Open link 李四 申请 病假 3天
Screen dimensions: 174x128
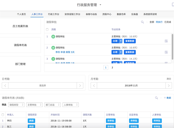(x=65, y=52)
